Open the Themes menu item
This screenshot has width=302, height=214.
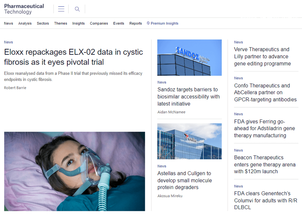(x=61, y=23)
